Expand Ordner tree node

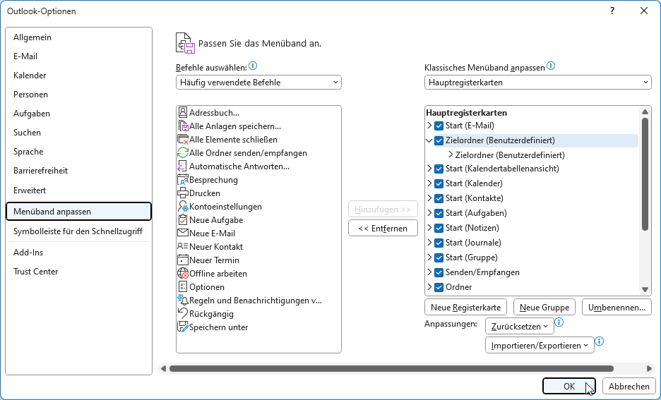(x=429, y=286)
